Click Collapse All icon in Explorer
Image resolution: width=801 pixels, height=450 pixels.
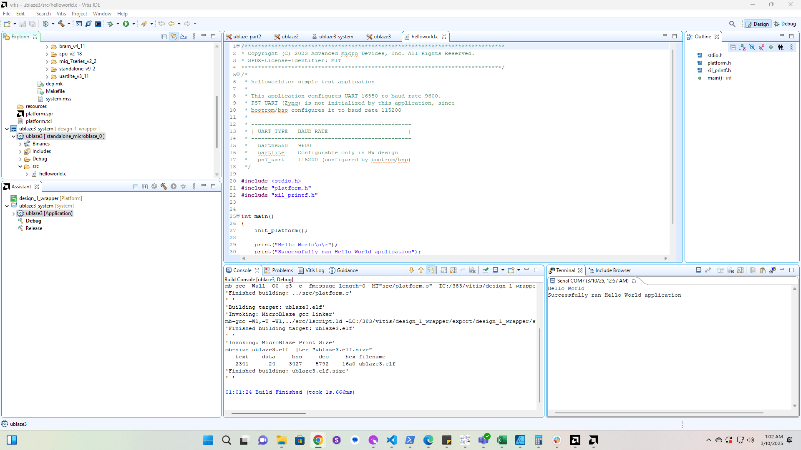tap(164, 37)
